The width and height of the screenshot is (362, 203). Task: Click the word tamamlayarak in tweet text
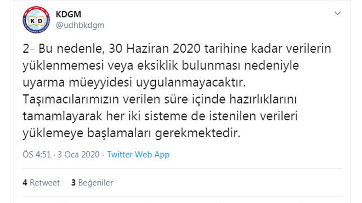63,116
